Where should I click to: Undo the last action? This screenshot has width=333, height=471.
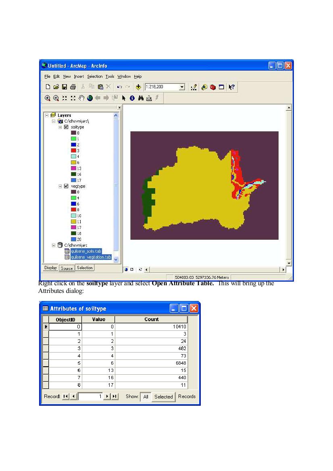pyautogui.click(x=119, y=87)
